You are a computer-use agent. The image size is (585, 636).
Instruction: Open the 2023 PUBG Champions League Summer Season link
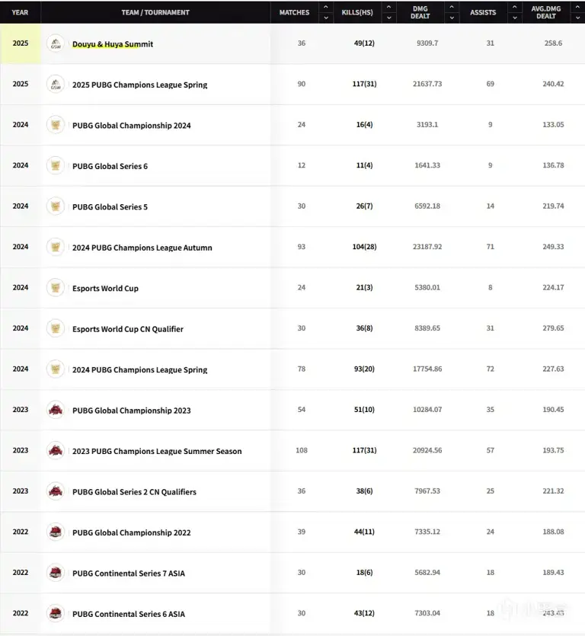tap(157, 451)
